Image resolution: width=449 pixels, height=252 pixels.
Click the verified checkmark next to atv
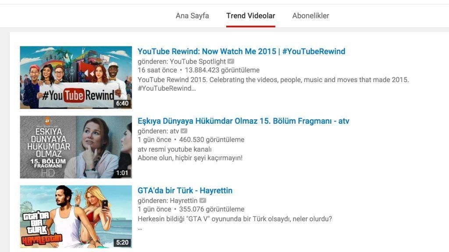pyautogui.click(x=184, y=131)
